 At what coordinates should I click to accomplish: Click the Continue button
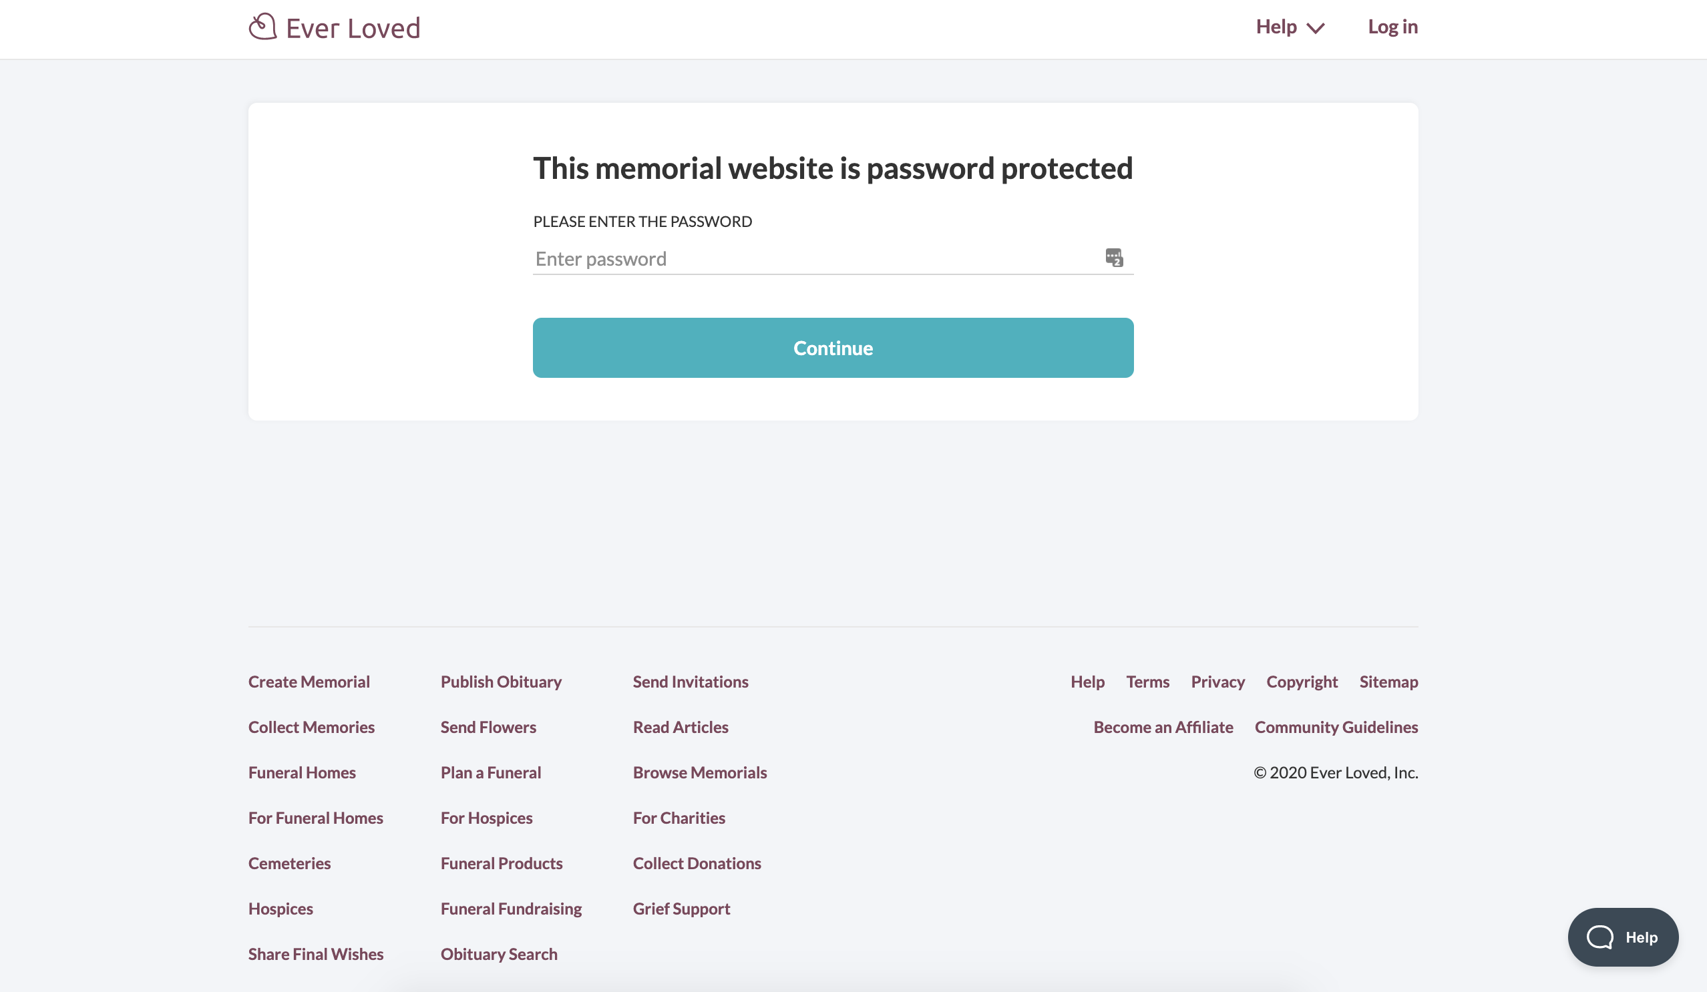[x=833, y=347]
